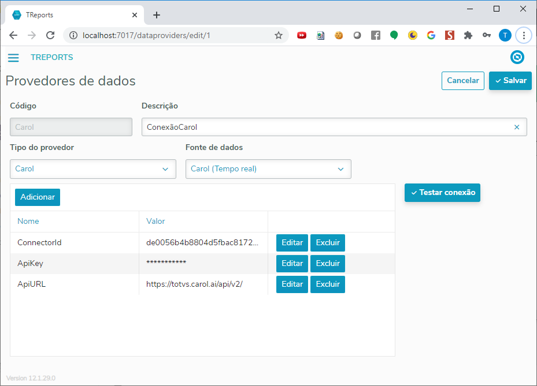Delete the ConnectorId row with Excluir
Screen dimensions: 537x386
[328, 243]
